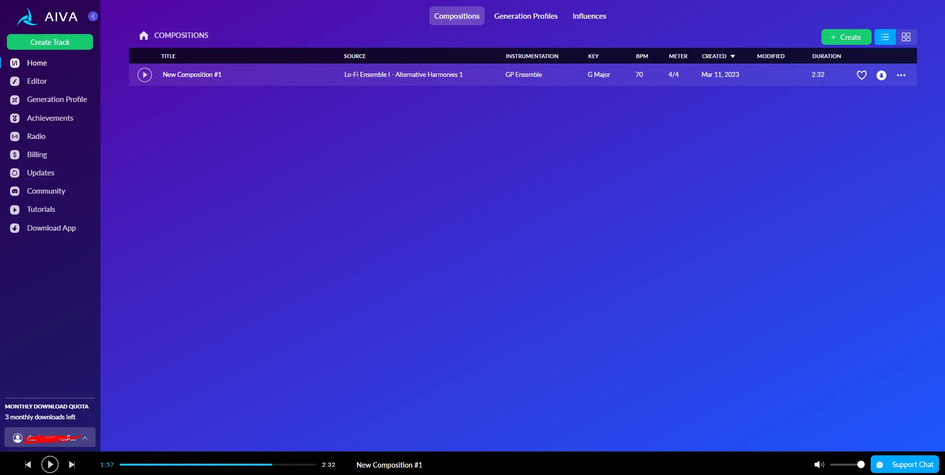Image resolution: width=945 pixels, height=475 pixels.
Task: Collapse the sidebar with the arrow button
Action: pyautogui.click(x=93, y=16)
